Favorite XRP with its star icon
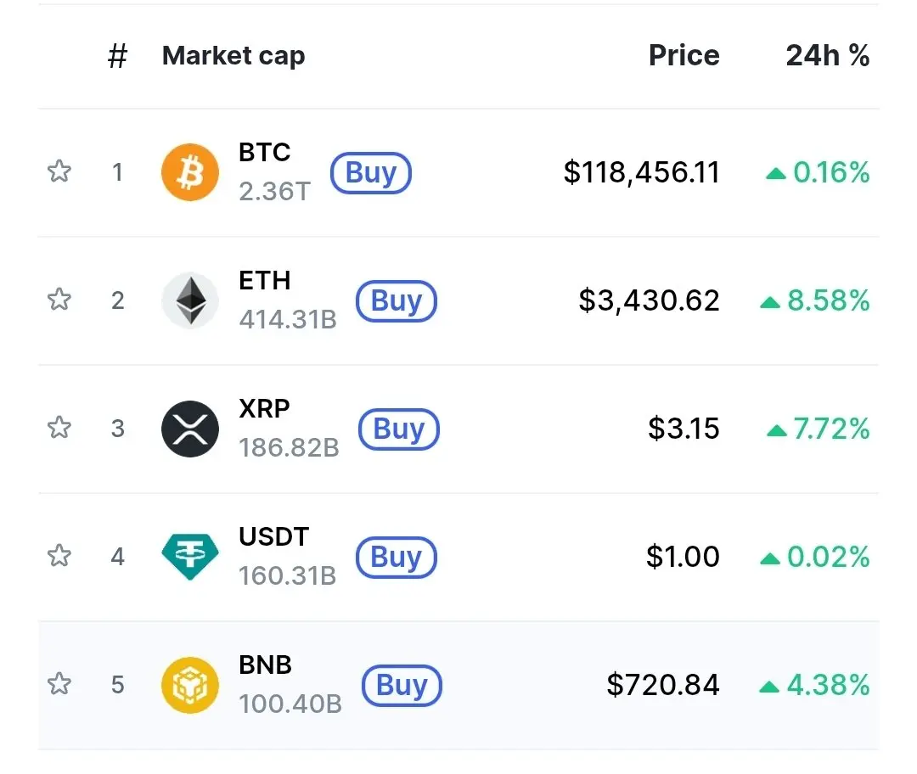 coord(59,428)
